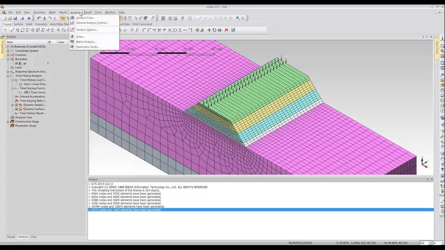The image size is (445, 250).
Task: Open the Result menu
Action: (88, 12)
